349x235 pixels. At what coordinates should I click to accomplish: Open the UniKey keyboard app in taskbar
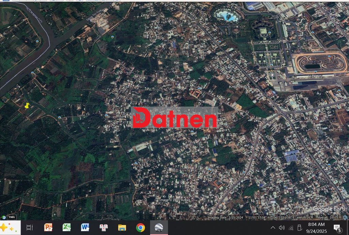(104, 228)
